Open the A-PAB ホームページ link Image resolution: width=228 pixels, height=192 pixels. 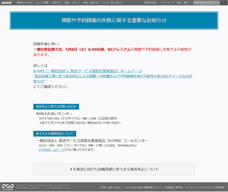click(x=87, y=71)
